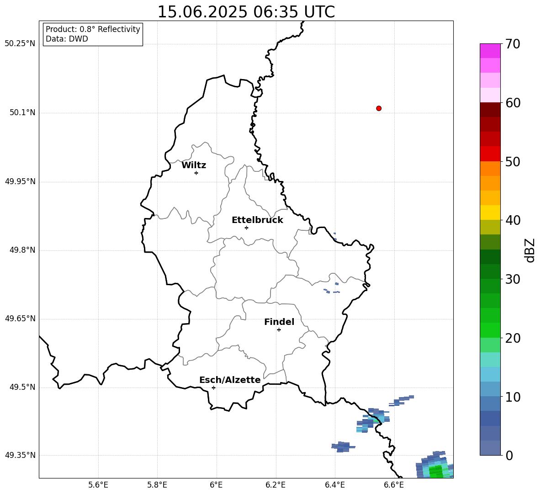This screenshot has height=494, width=541.
Task: Click the bright magenta top colorbar swatch
Action: click(490, 51)
